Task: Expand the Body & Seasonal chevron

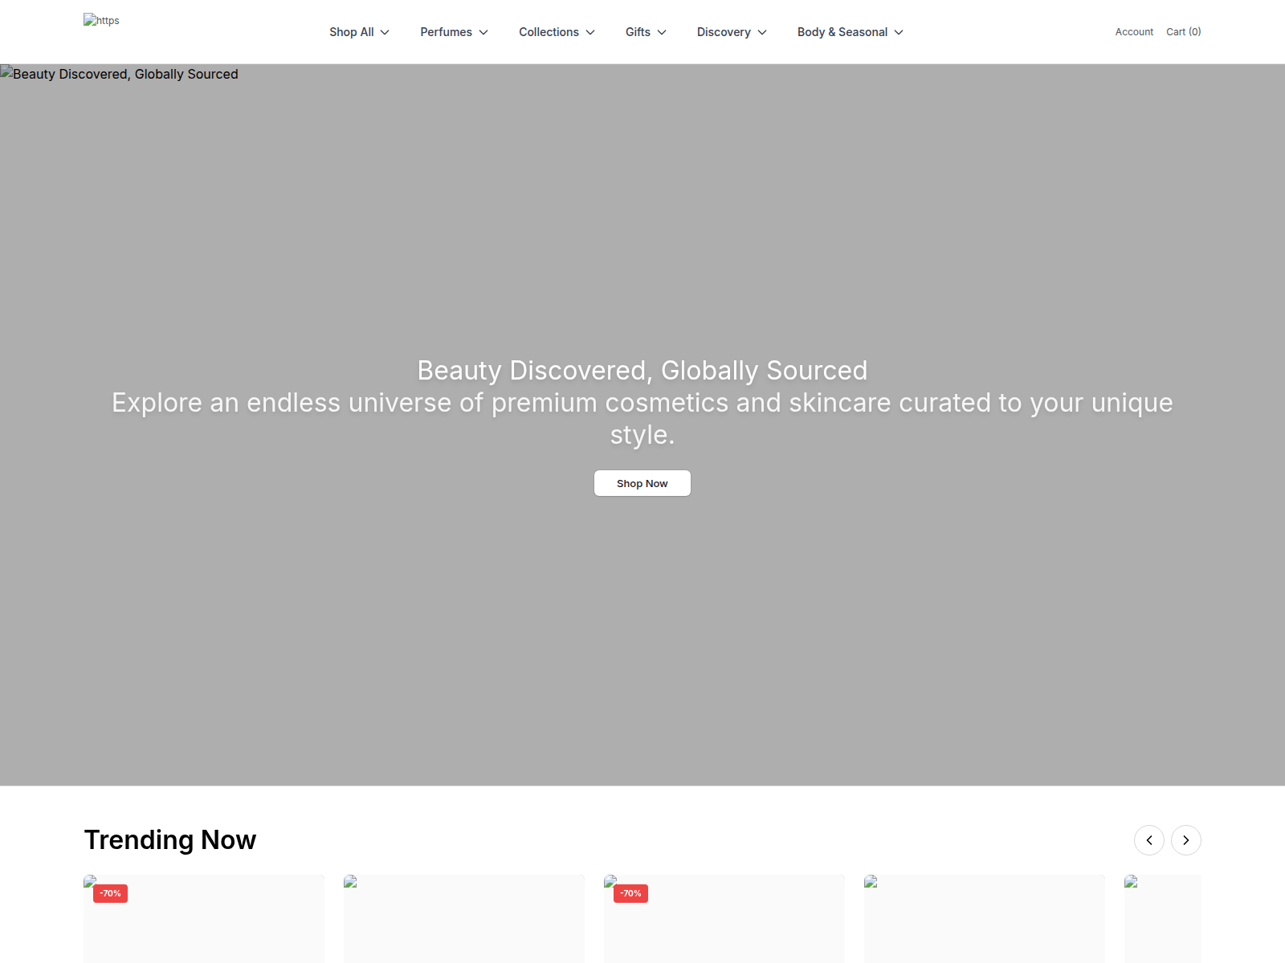Action: [899, 32]
